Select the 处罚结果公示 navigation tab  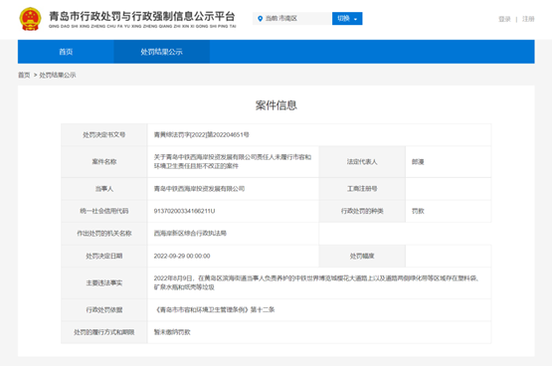(161, 52)
